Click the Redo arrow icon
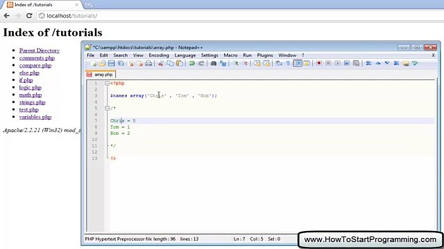The width and height of the screenshot is (444, 249). [201, 64]
